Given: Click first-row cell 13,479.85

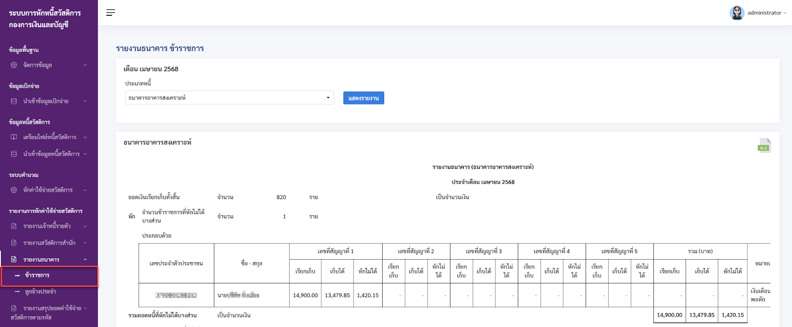Looking at the screenshot, I should tap(337, 295).
